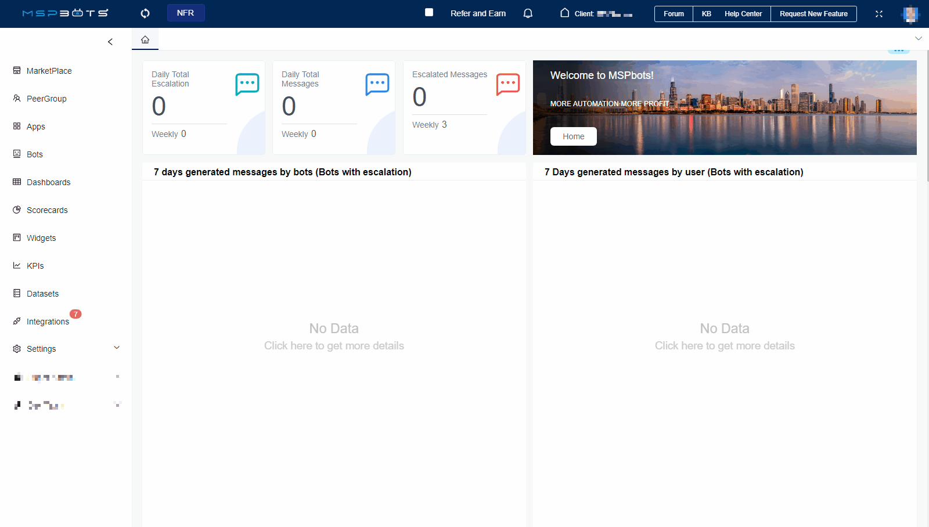Open the home tab icon
Screen dimensions: 929x527
click(145, 39)
